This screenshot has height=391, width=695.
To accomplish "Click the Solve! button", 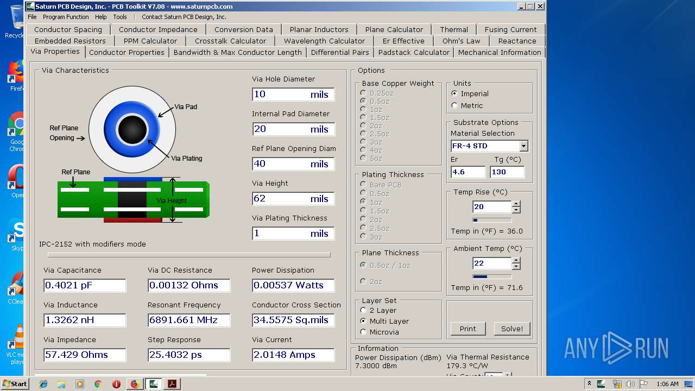I will [512, 329].
